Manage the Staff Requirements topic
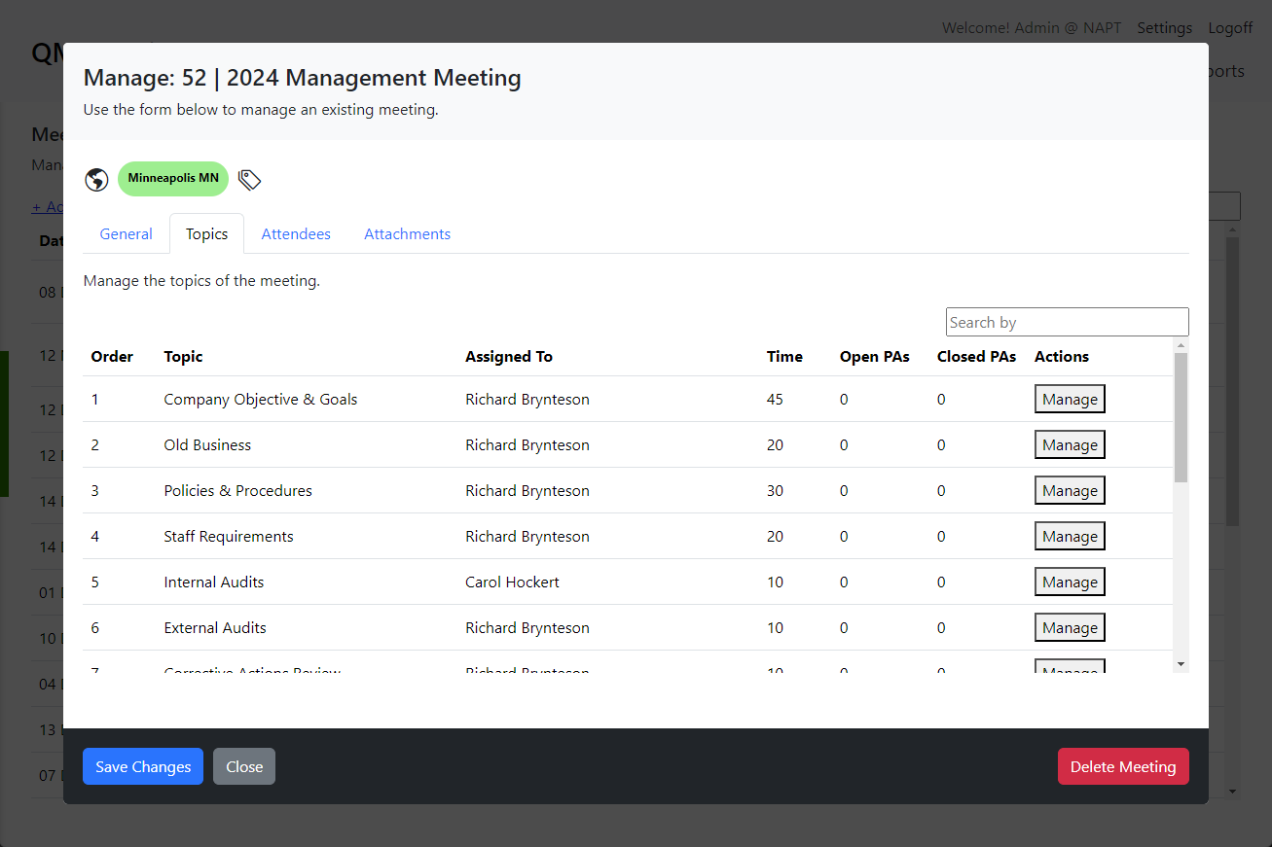Image resolution: width=1272 pixels, height=847 pixels. [x=1070, y=537]
